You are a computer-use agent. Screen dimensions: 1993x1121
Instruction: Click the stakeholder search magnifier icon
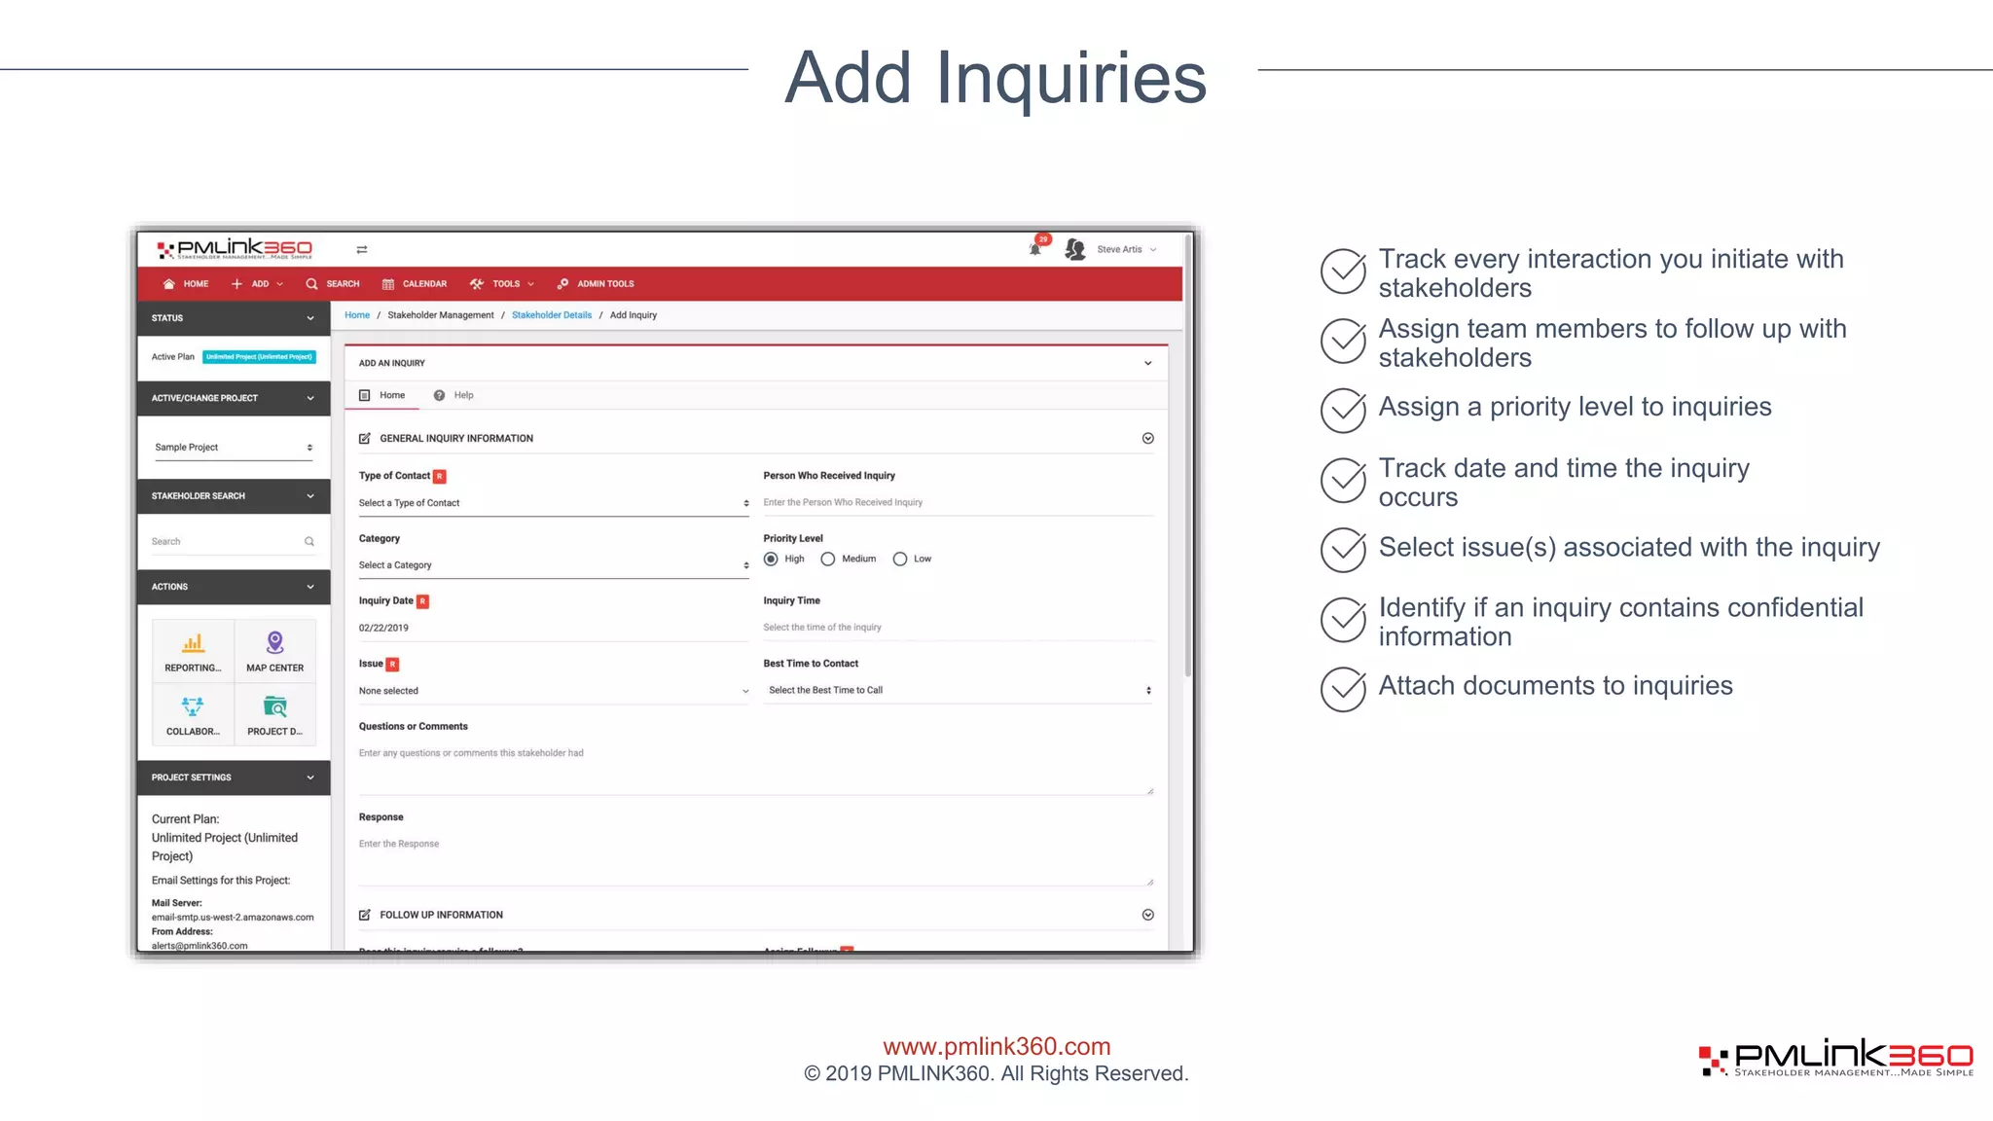pyautogui.click(x=309, y=542)
